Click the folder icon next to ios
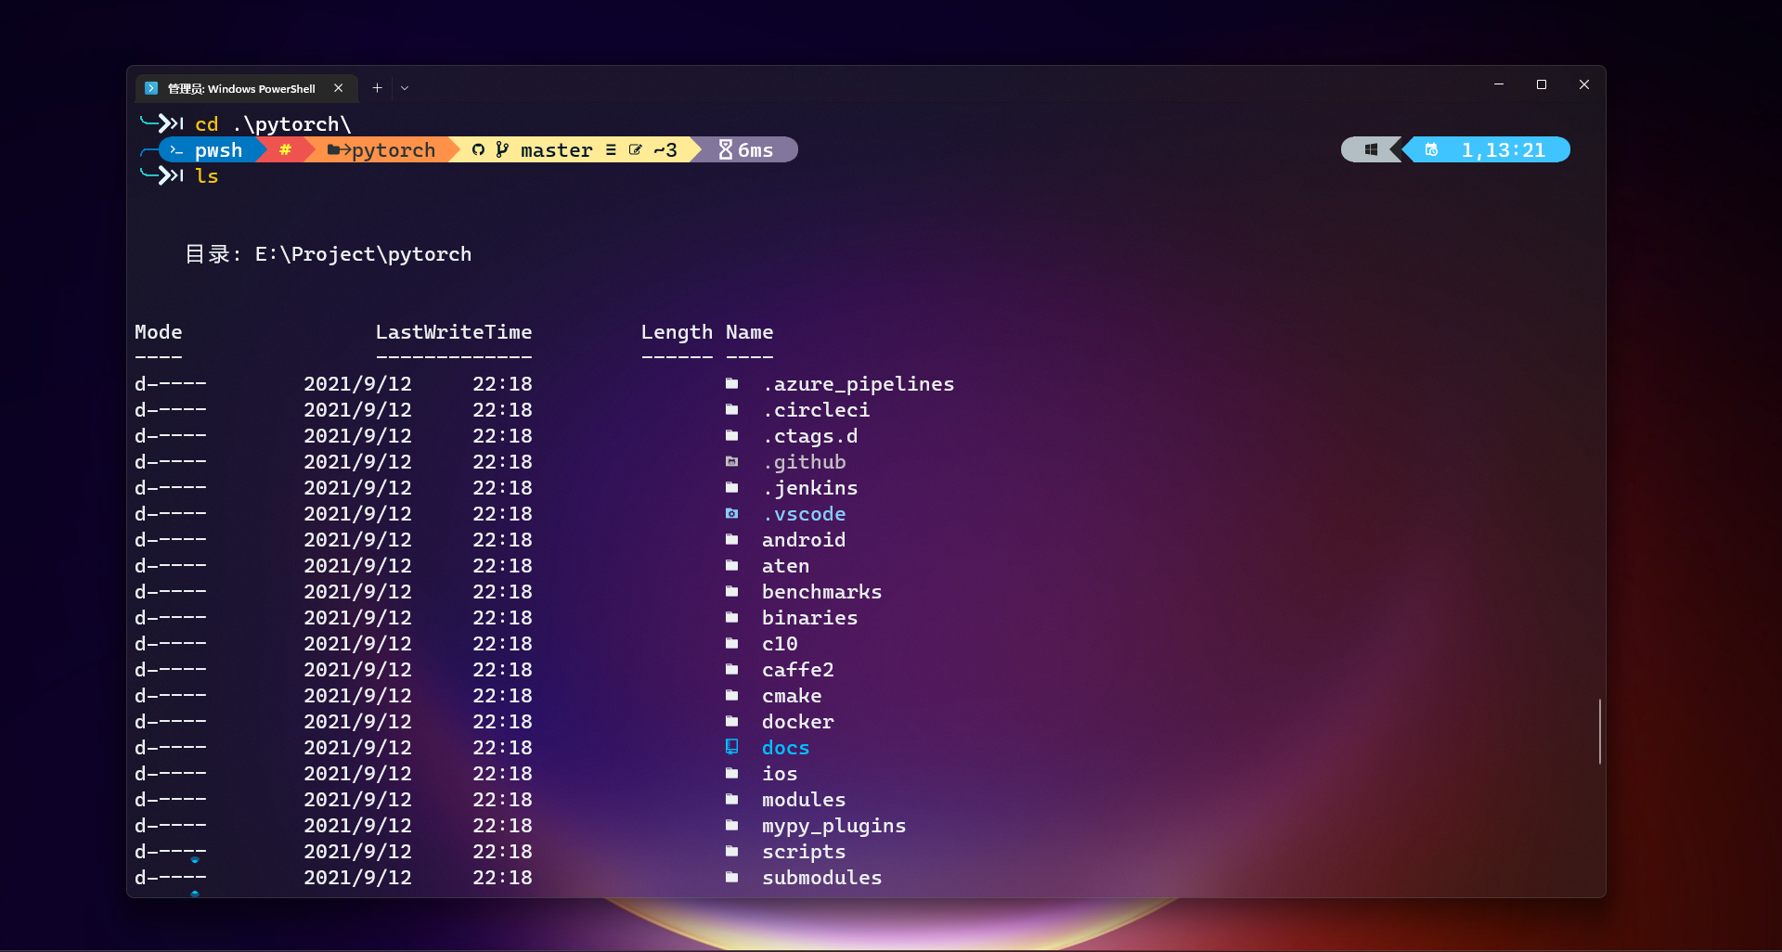This screenshot has width=1782, height=952. tap(731, 774)
